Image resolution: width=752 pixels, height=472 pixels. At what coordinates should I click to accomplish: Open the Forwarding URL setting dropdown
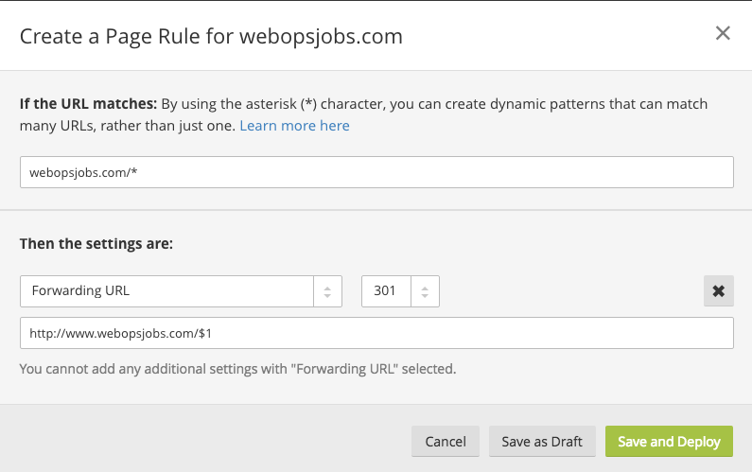pyautogui.click(x=167, y=291)
